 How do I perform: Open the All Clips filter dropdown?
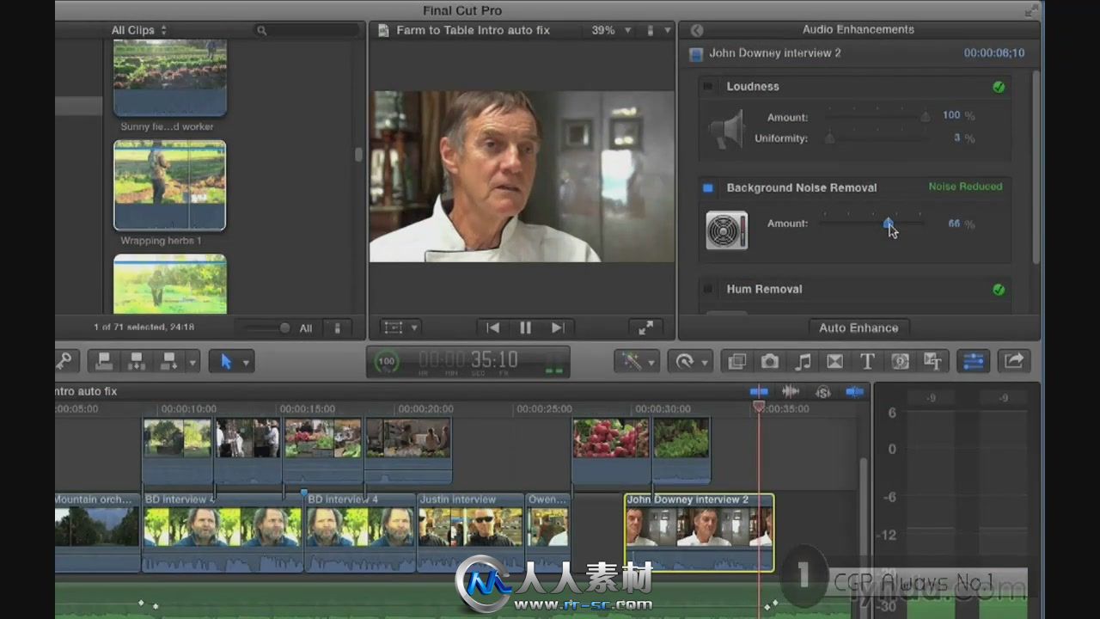coord(139,30)
